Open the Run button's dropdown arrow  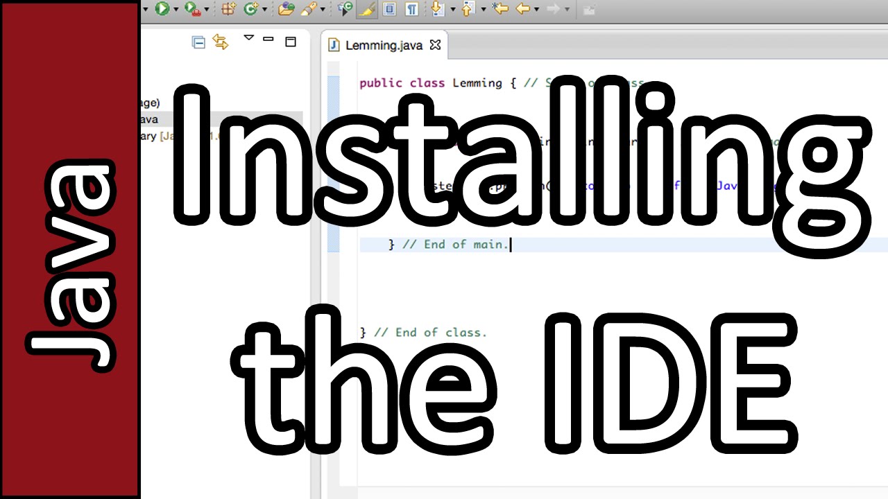(x=176, y=9)
